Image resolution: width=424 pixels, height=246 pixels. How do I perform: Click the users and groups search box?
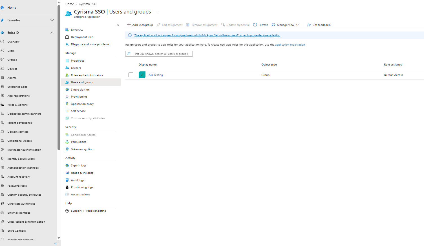[159, 54]
